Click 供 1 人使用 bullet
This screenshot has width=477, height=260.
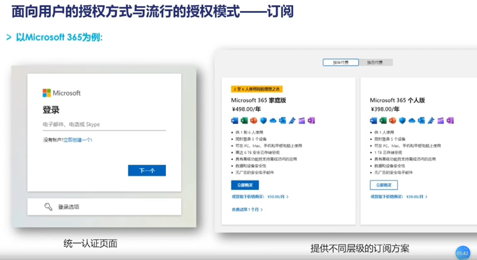(x=384, y=132)
